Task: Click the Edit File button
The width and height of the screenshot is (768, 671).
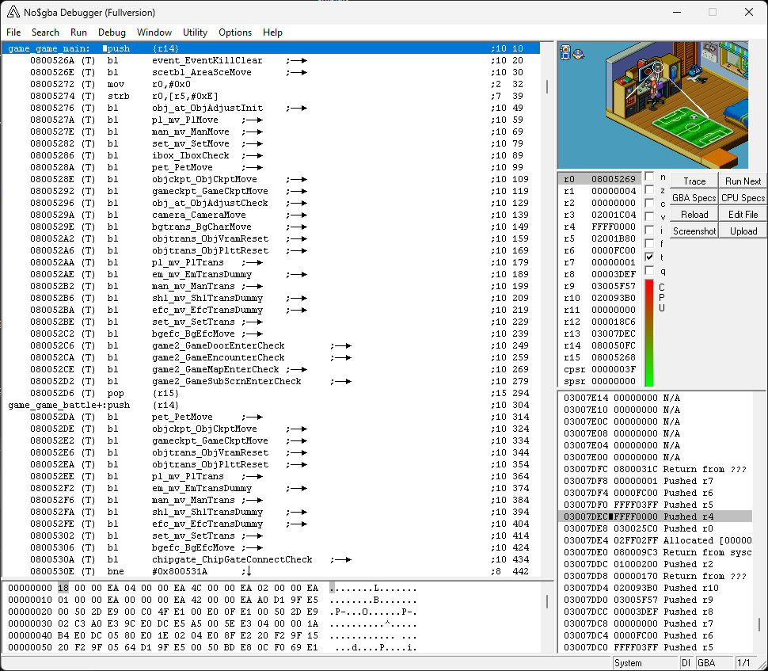Action: 743,214
